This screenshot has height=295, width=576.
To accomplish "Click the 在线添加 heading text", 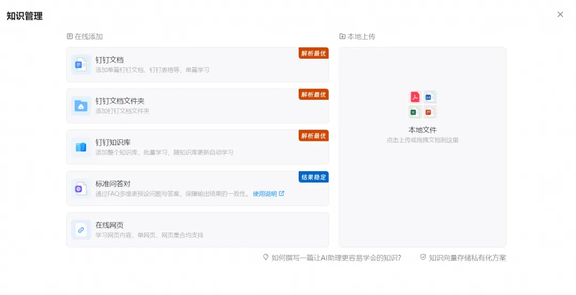I will [x=89, y=36].
